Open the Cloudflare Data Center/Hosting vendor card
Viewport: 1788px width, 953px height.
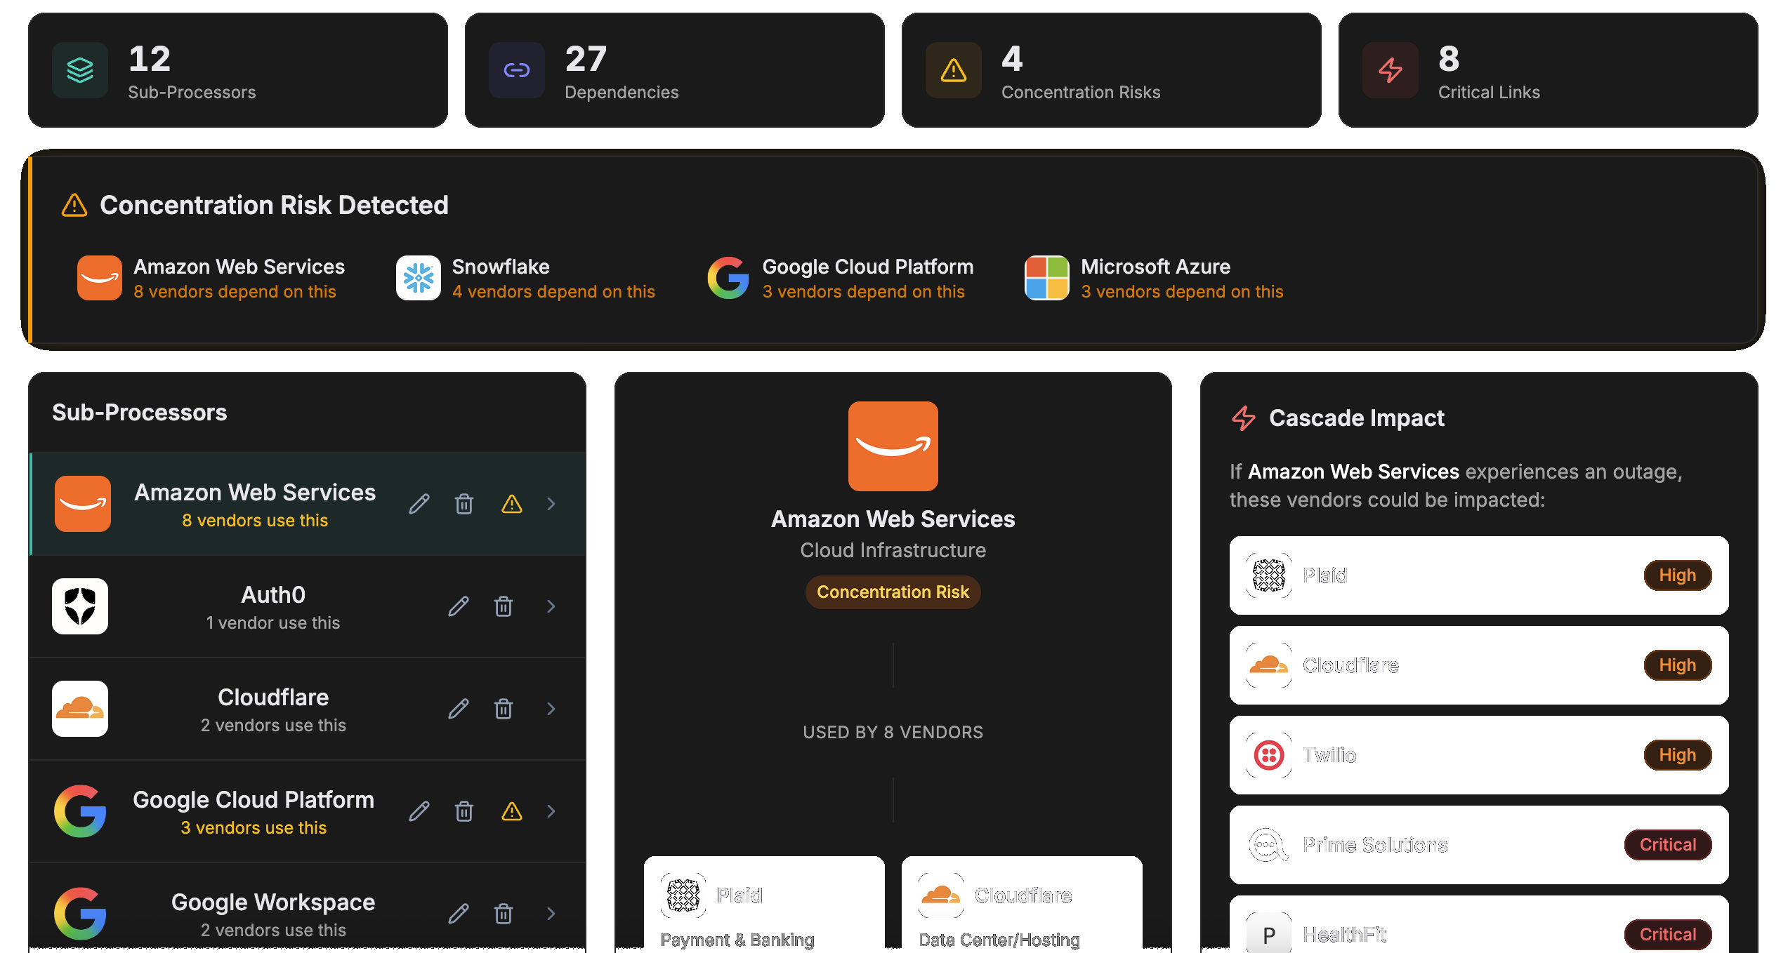[x=1022, y=905]
